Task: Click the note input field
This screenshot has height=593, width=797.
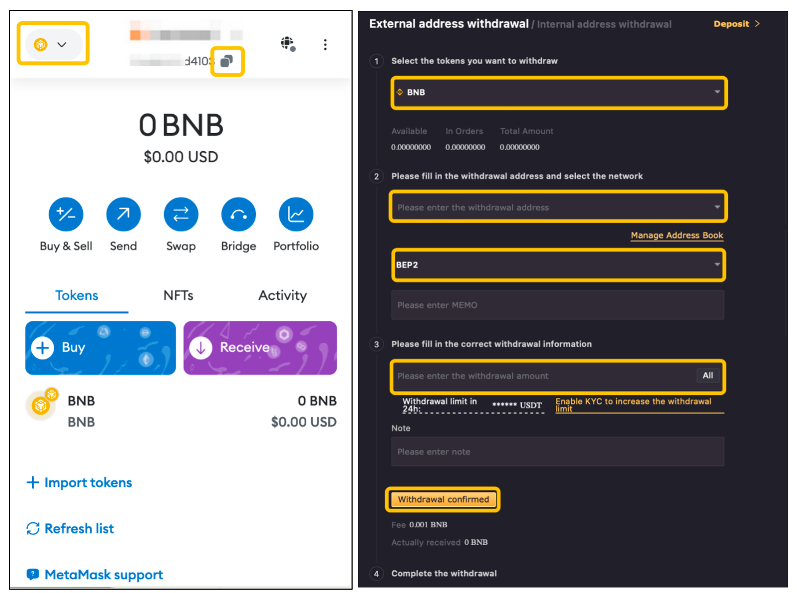Action: pos(558,452)
